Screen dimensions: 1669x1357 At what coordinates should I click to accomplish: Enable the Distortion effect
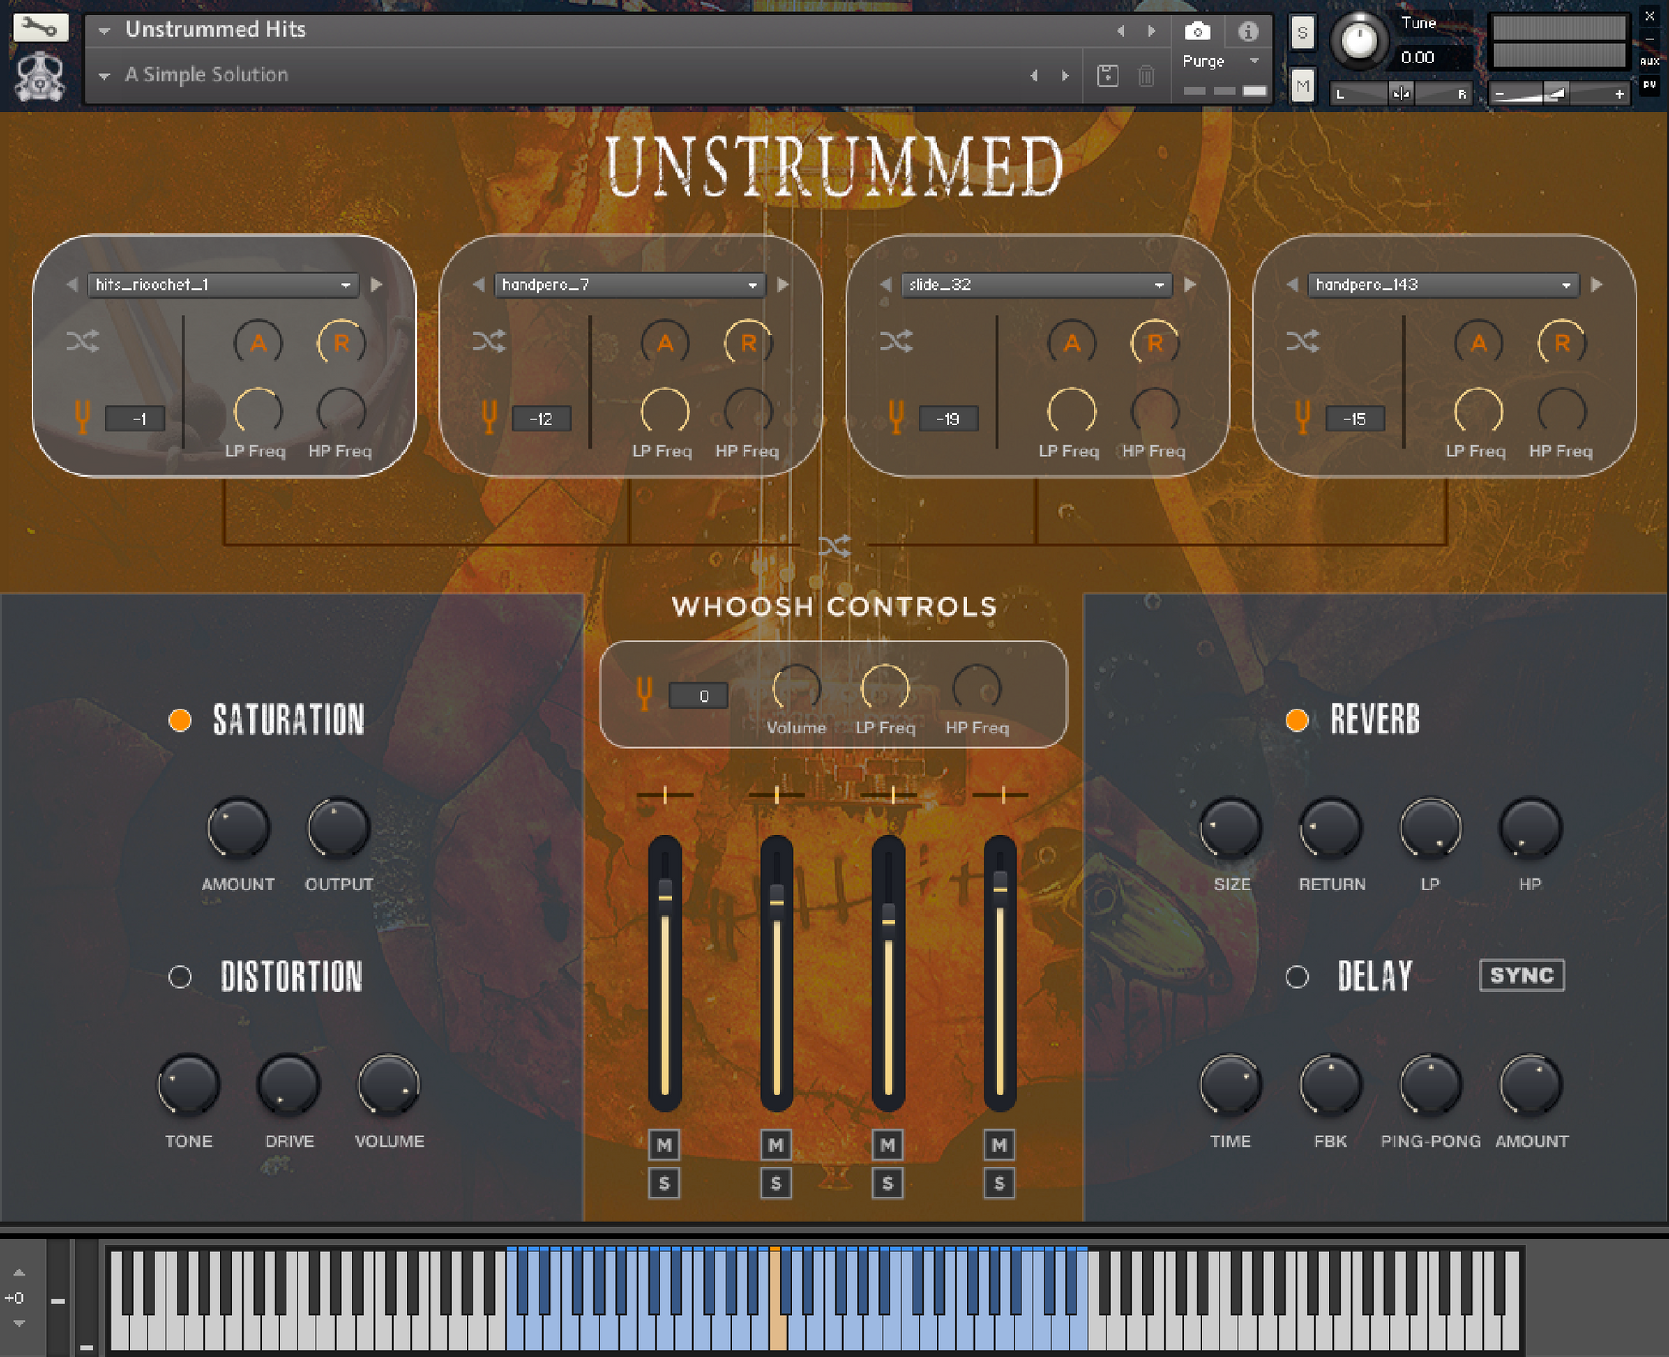coord(180,977)
